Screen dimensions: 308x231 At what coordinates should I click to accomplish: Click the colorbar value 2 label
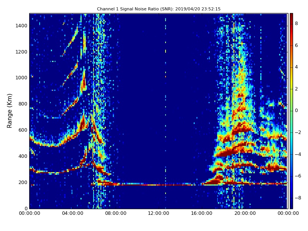tap(296, 89)
